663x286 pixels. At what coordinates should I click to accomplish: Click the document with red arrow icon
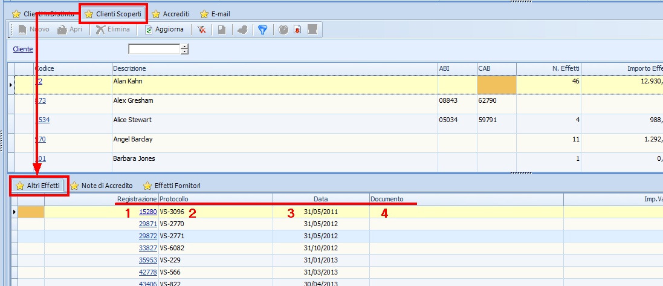pyautogui.click(x=297, y=29)
